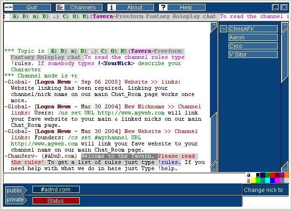
Task: Pick the black color swatch
Action: coord(258,175)
